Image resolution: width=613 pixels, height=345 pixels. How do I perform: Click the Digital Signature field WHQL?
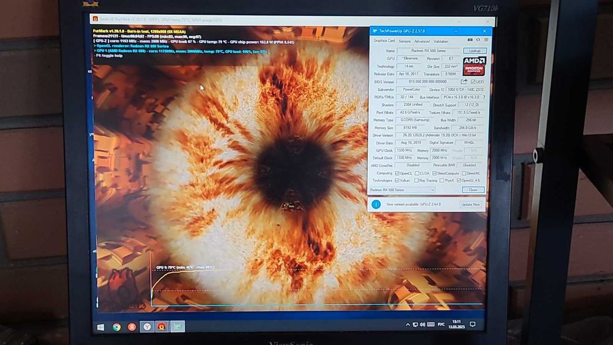coord(469,143)
